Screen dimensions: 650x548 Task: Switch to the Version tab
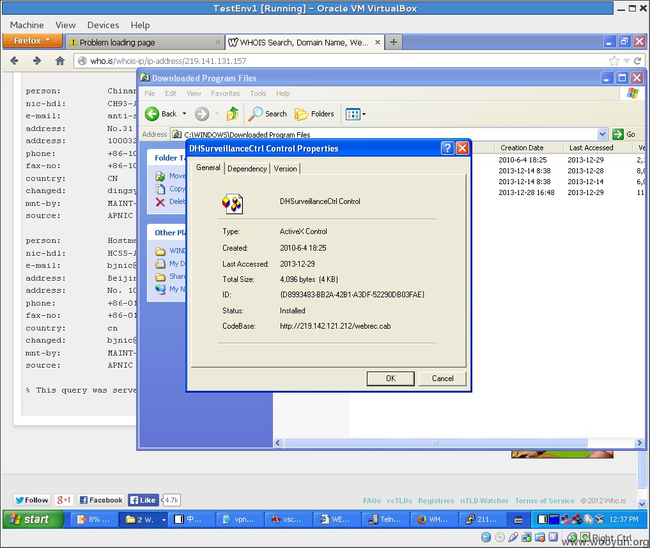(285, 168)
